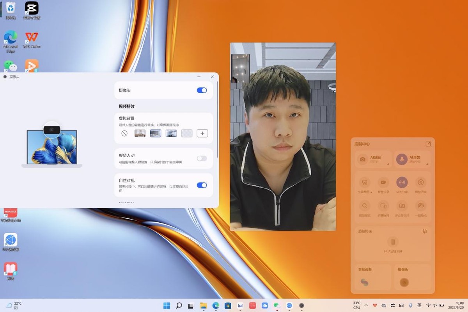This screenshot has height=312, width=468.
Task: Open Multi-Screen Collaboration icon
Action: [383, 206]
